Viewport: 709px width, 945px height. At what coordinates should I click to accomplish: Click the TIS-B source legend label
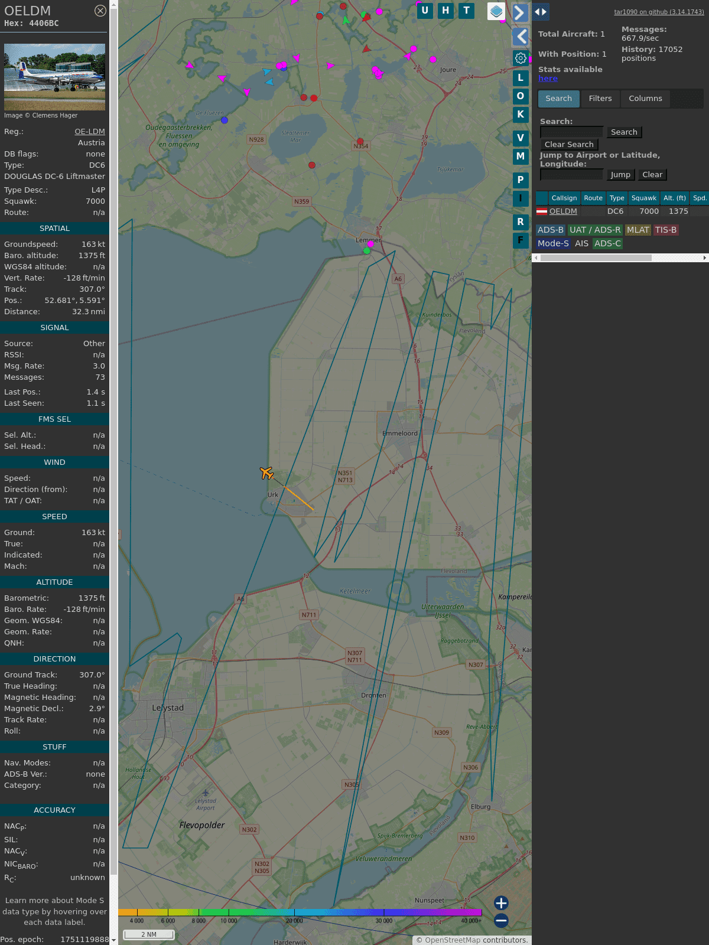click(666, 230)
